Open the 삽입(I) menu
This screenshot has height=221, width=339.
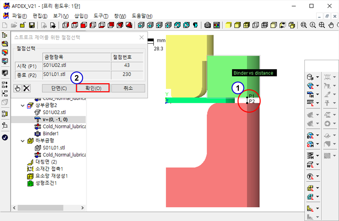click(x=81, y=16)
